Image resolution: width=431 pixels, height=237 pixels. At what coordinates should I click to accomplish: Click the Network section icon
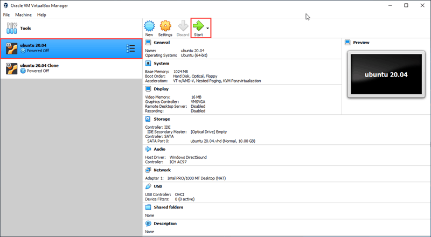(148, 170)
